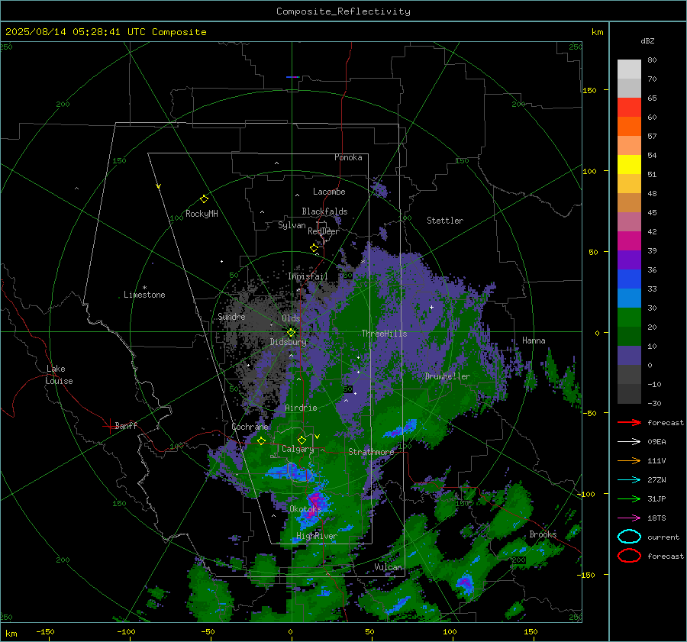687x642 pixels.
Task: Click the yellow diamond marker below Cochrane
Action: pyautogui.click(x=261, y=440)
